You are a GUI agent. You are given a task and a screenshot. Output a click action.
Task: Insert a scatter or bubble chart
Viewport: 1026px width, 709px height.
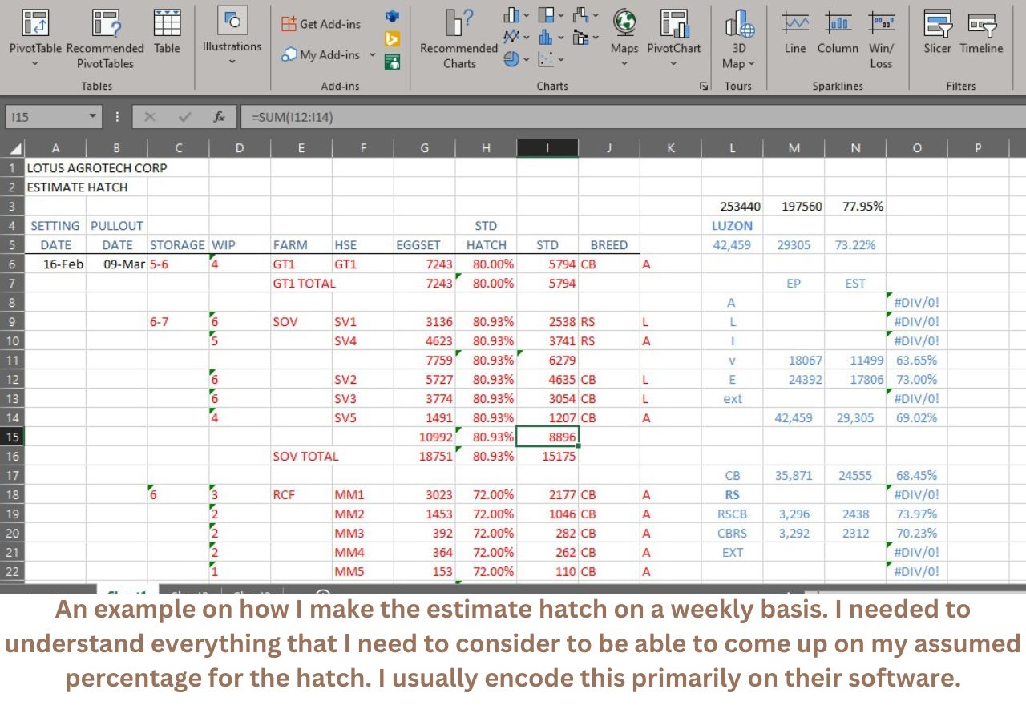click(x=547, y=58)
